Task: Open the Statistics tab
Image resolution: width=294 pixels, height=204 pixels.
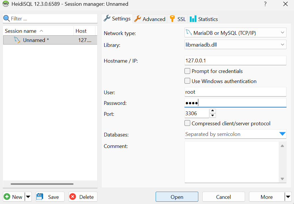Action: click(x=203, y=19)
